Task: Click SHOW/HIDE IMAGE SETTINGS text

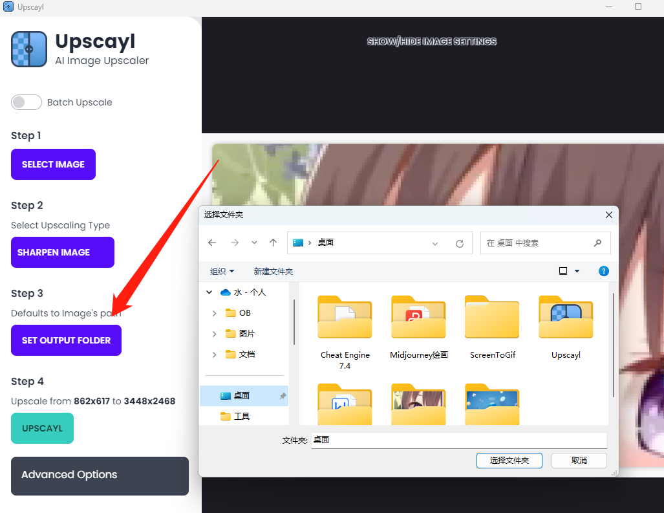Action: (x=431, y=41)
